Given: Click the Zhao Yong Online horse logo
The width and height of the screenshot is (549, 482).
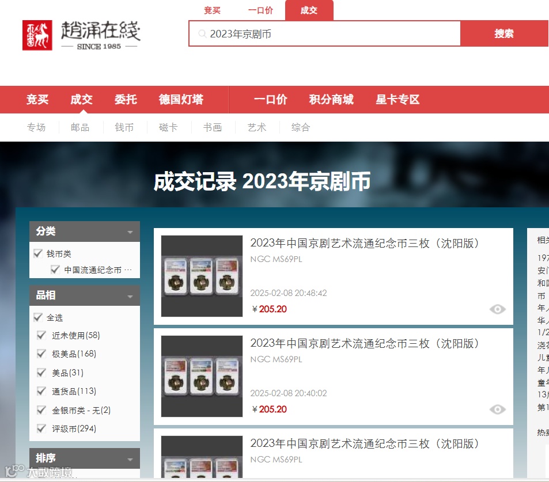Looking at the screenshot, I should pos(37,35).
